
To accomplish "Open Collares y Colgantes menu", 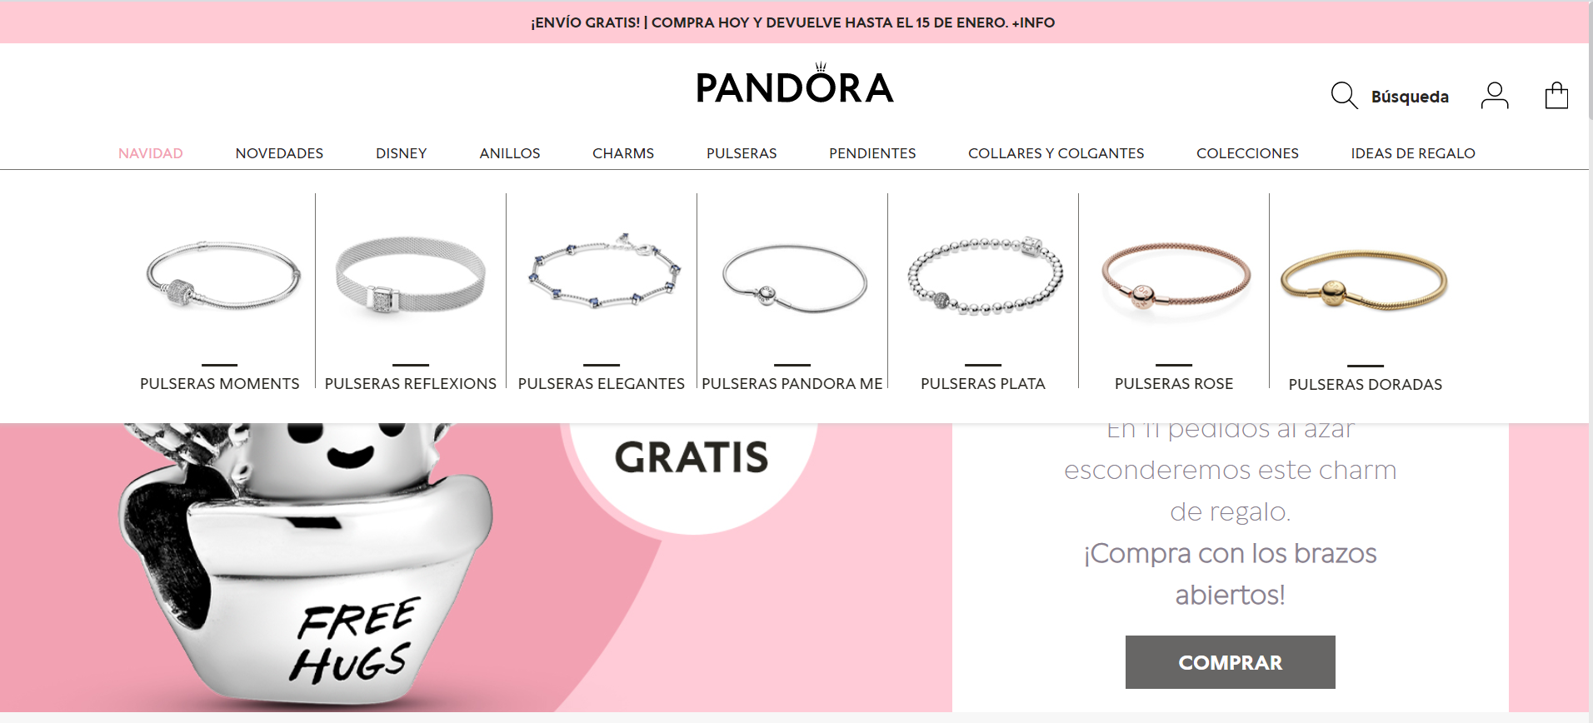I will point(1056,153).
